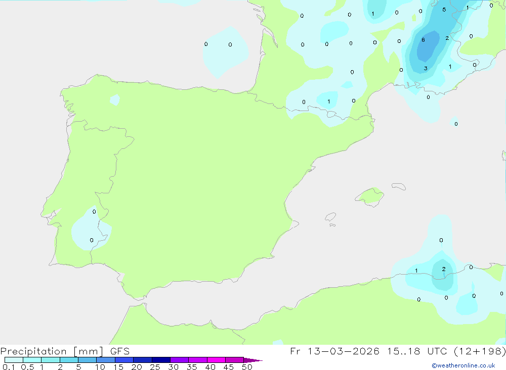Click the "GFS" model label

[x=120, y=351]
